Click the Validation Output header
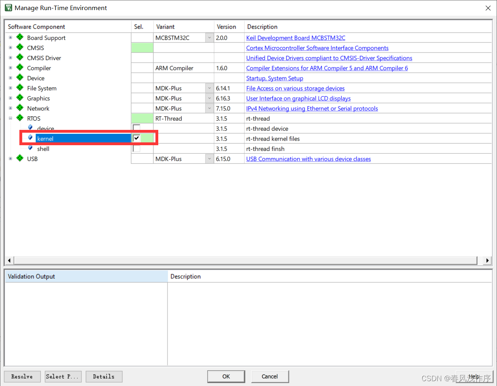 [x=86, y=276]
